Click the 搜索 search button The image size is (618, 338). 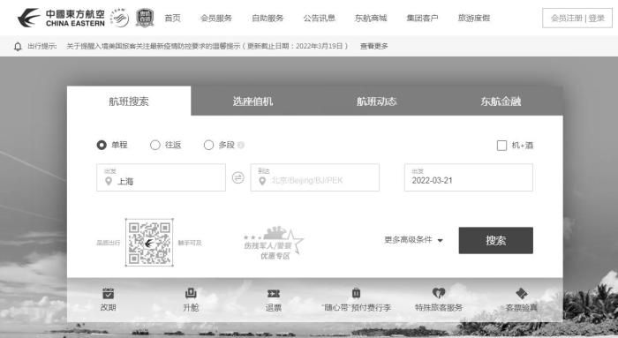[x=496, y=240]
